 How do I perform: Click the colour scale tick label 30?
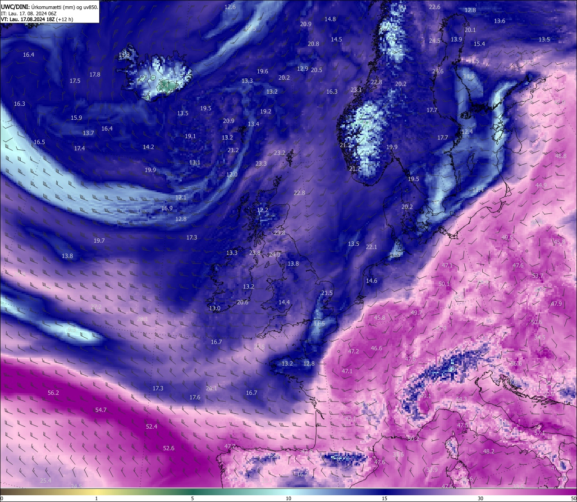[481, 498]
